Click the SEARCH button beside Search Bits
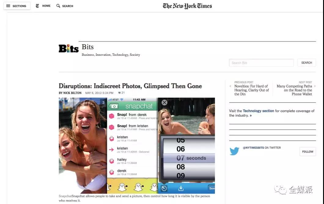324x204 pixels. pos(307,63)
